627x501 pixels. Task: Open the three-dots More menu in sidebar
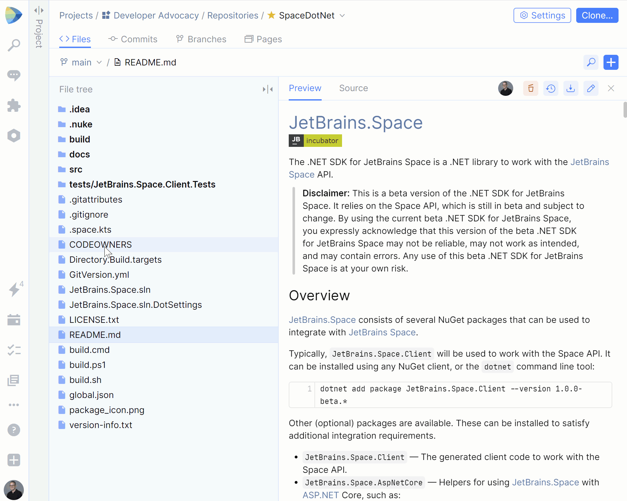[14, 405]
